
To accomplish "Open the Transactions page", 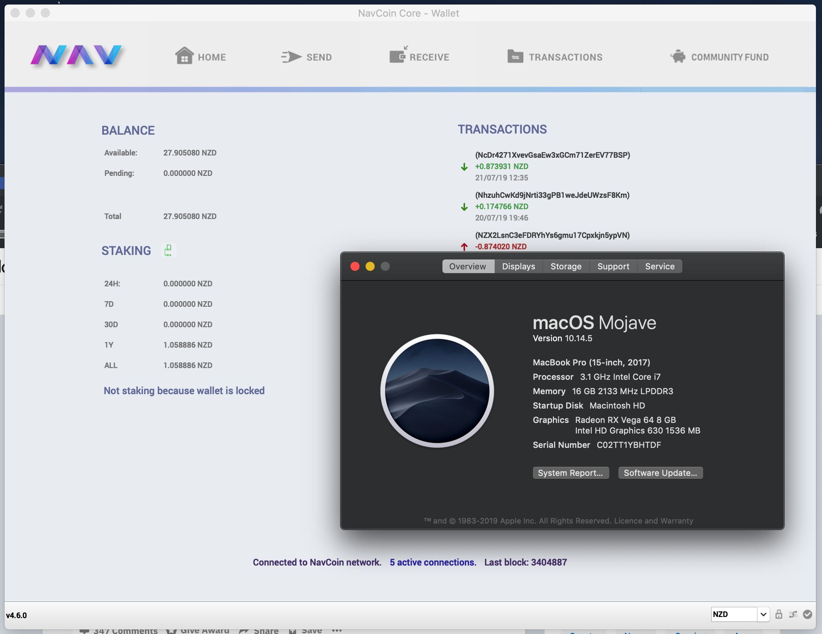I will (x=555, y=57).
